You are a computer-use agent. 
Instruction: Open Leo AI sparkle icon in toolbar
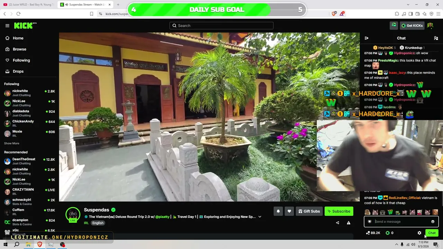[x=424, y=14]
